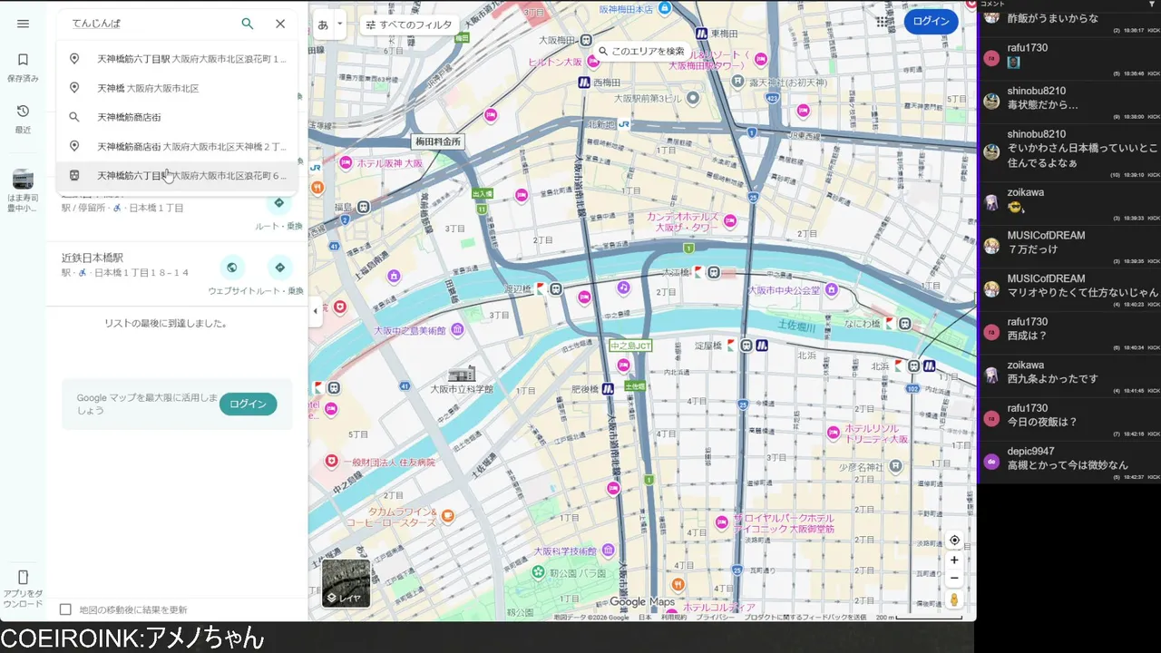The width and height of the screenshot is (1161, 653).
Task: Click the 大阪市中央公会堂 landmark marker
Action: [832, 290]
